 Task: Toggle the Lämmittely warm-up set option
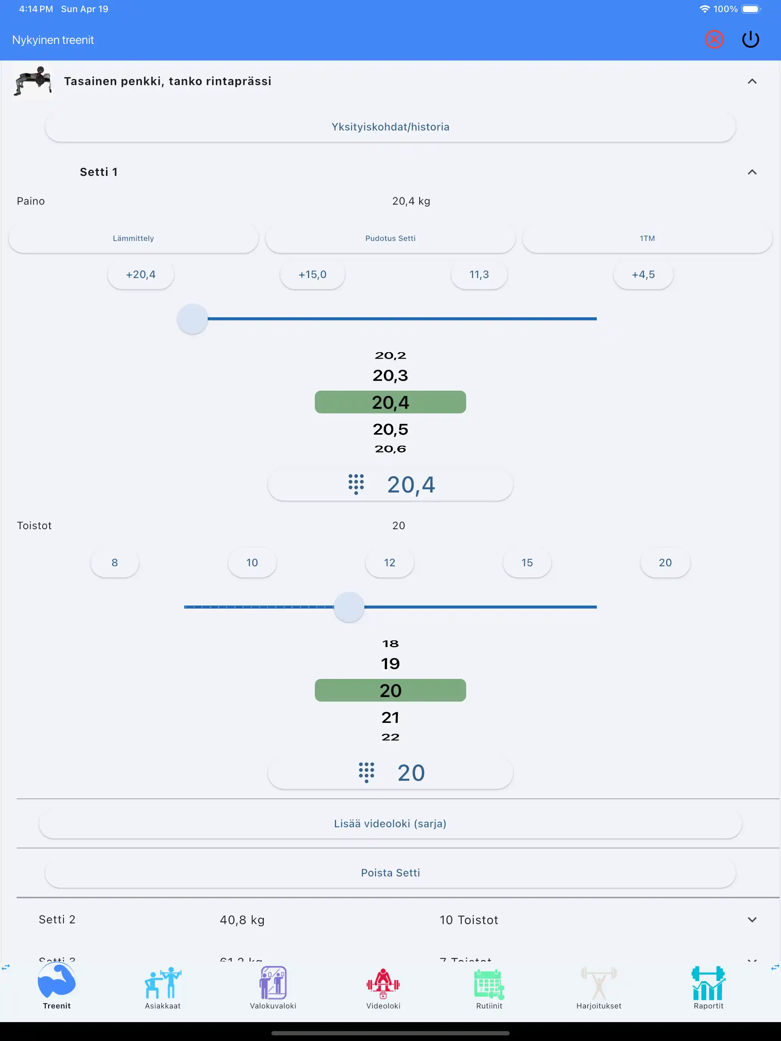pos(133,238)
